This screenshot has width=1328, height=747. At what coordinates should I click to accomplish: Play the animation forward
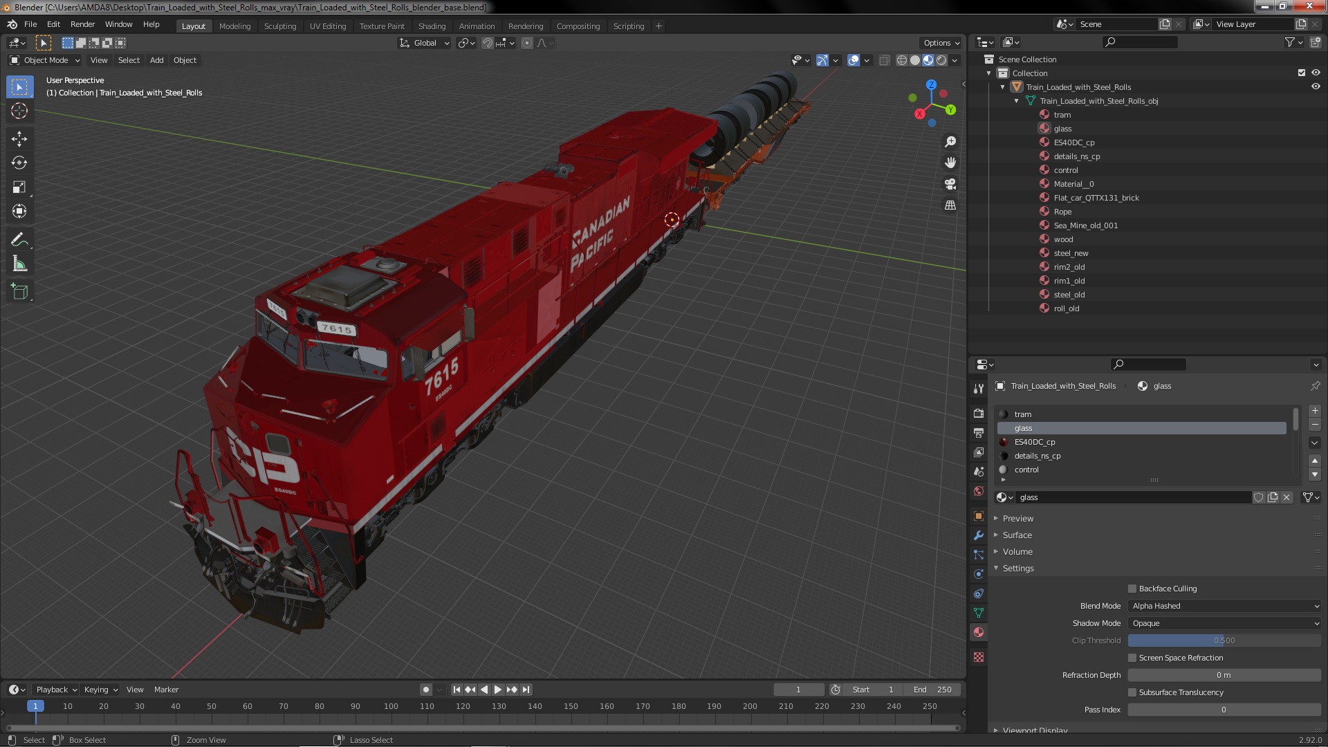498,690
